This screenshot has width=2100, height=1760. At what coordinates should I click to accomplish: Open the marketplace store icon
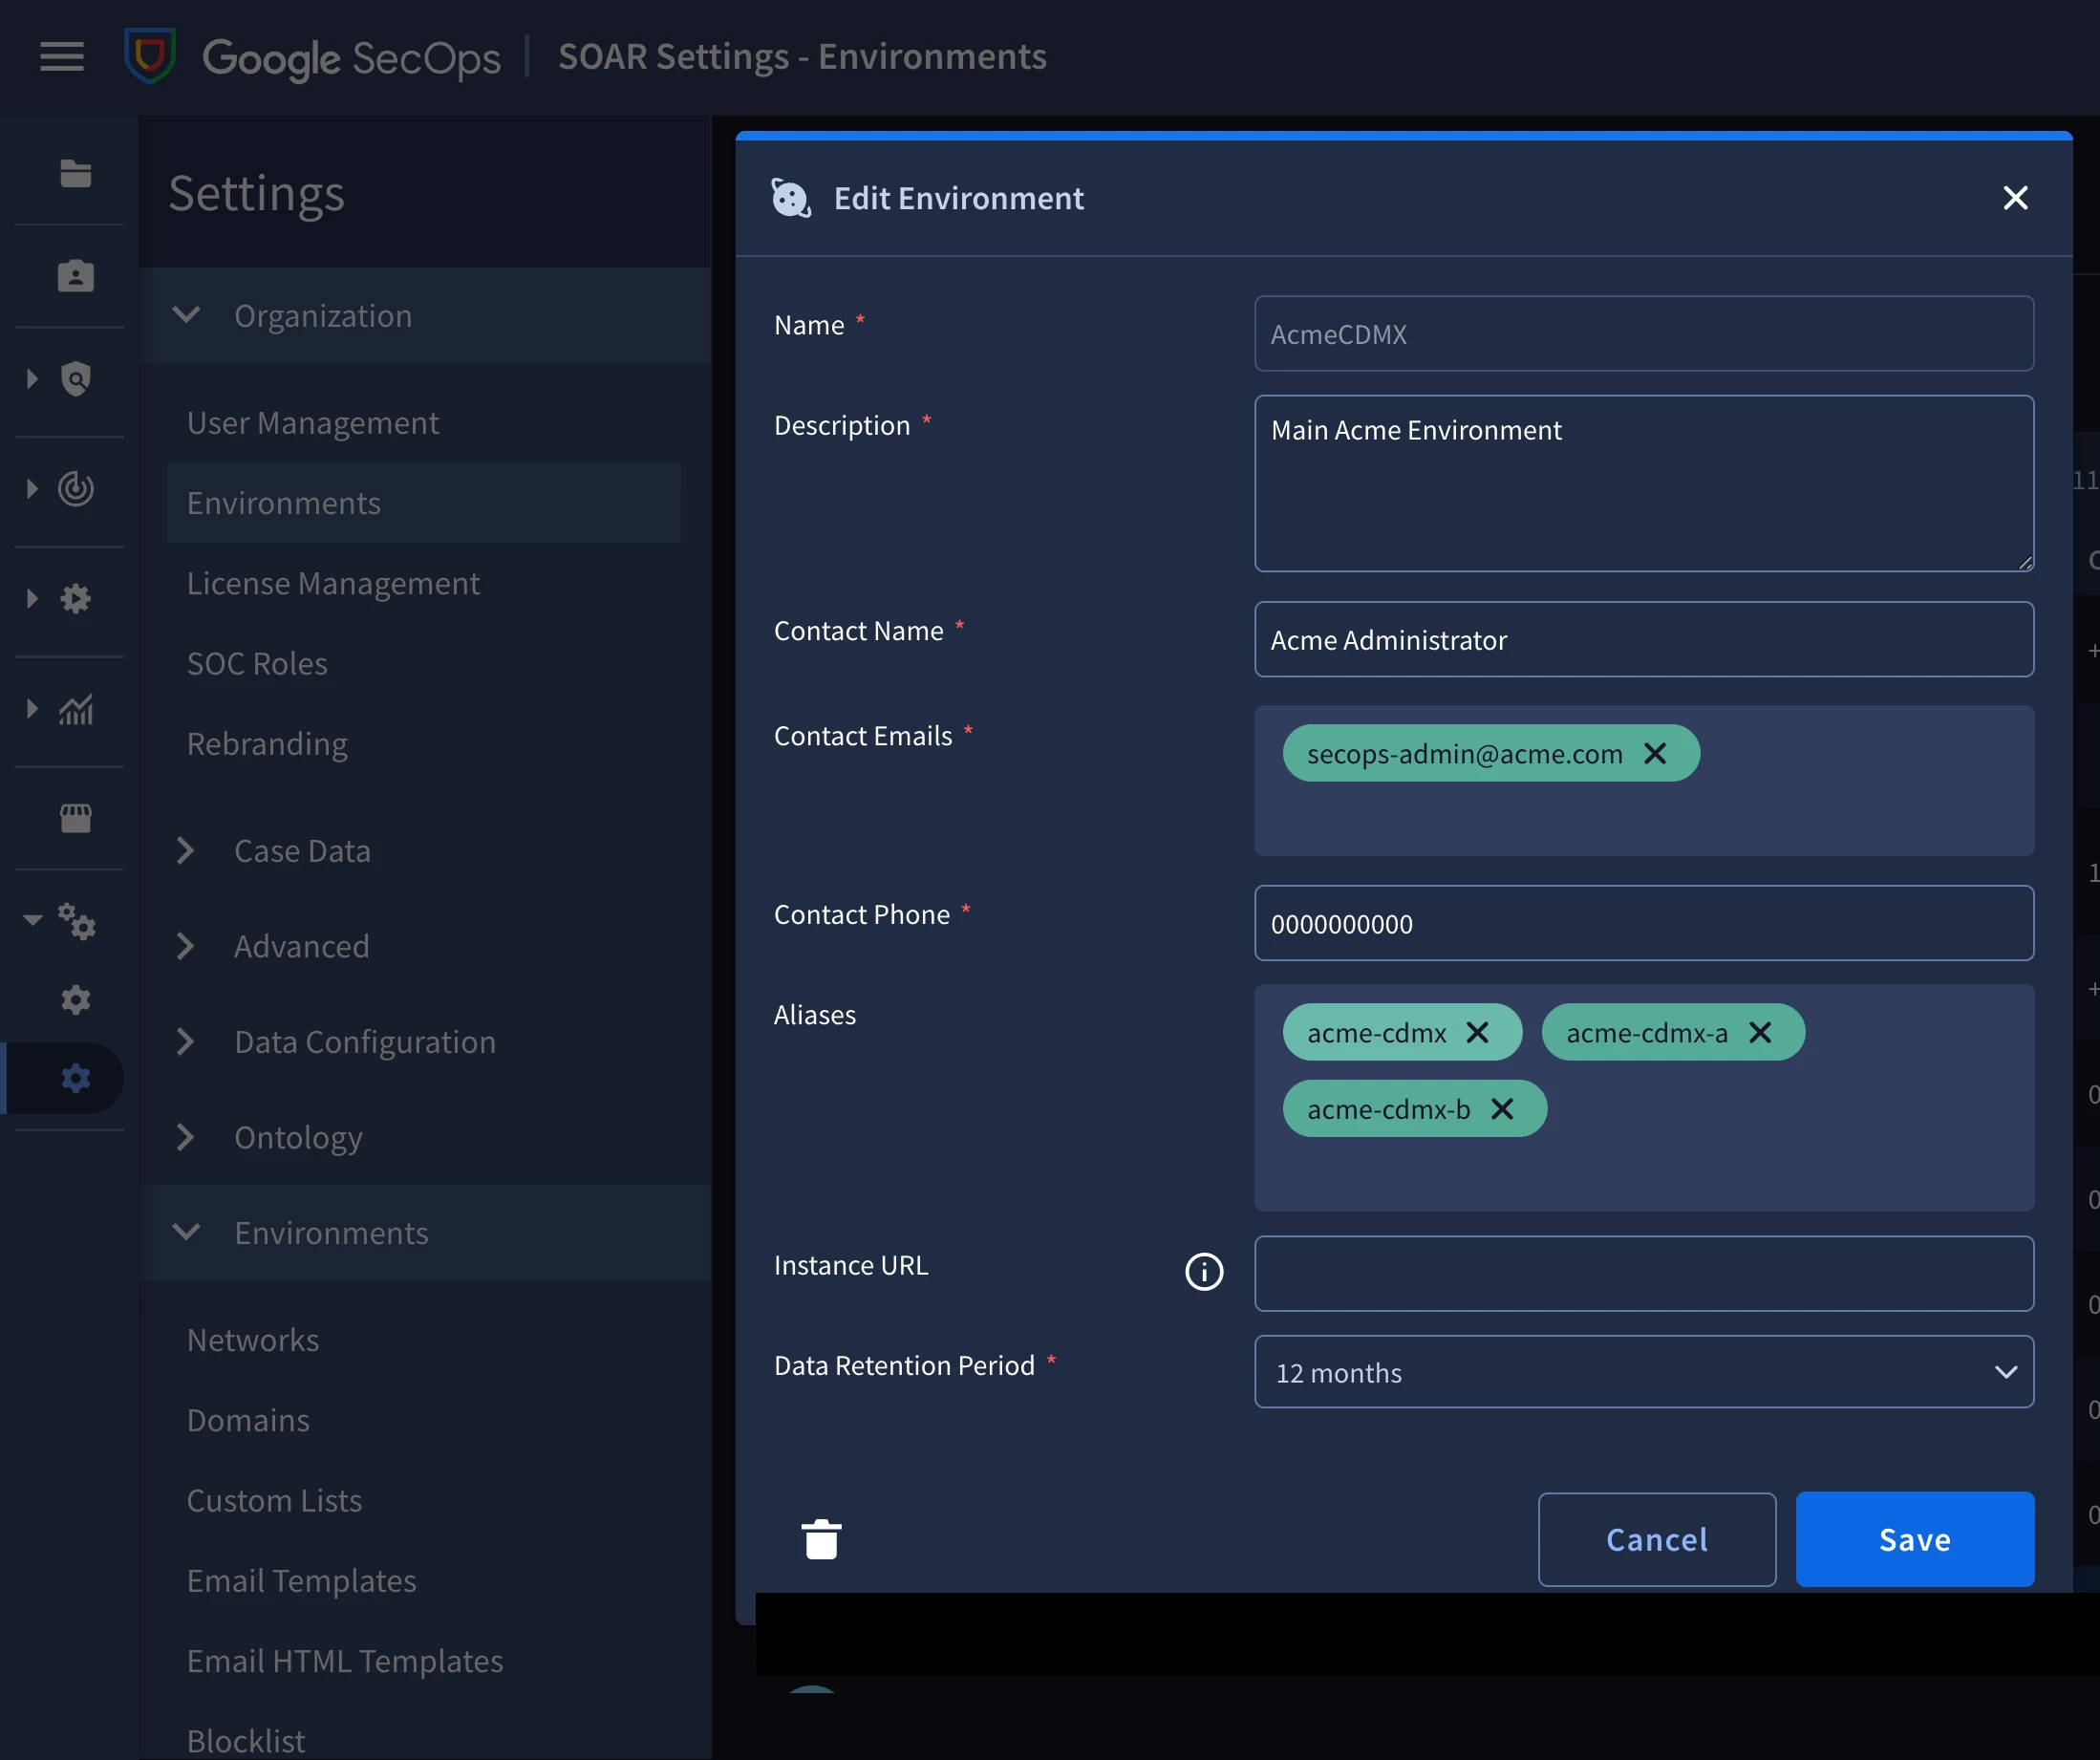point(75,818)
